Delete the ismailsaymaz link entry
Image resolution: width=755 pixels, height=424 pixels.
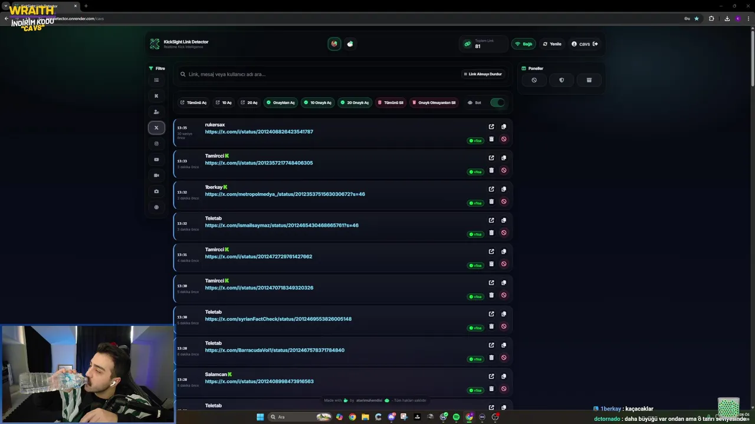[491, 233]
